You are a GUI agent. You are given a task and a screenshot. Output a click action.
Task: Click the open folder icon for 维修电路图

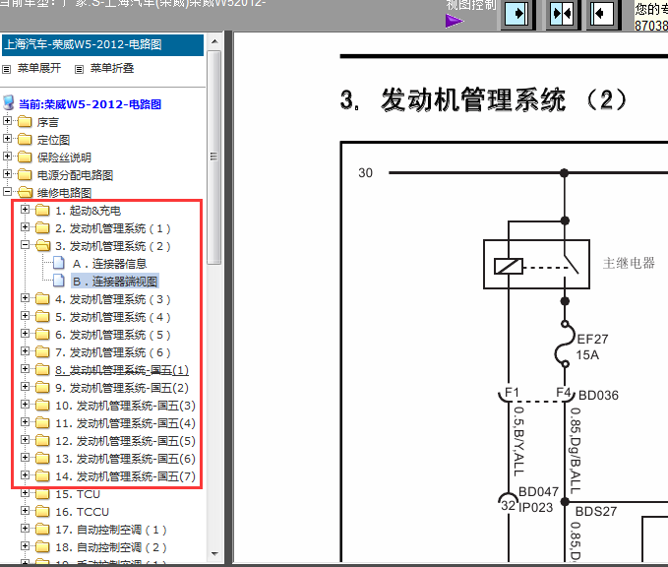[26, 192]
